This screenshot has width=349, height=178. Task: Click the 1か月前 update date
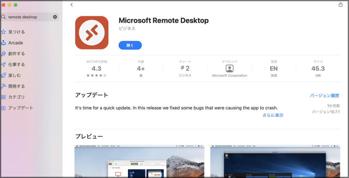tap(333, 106)
